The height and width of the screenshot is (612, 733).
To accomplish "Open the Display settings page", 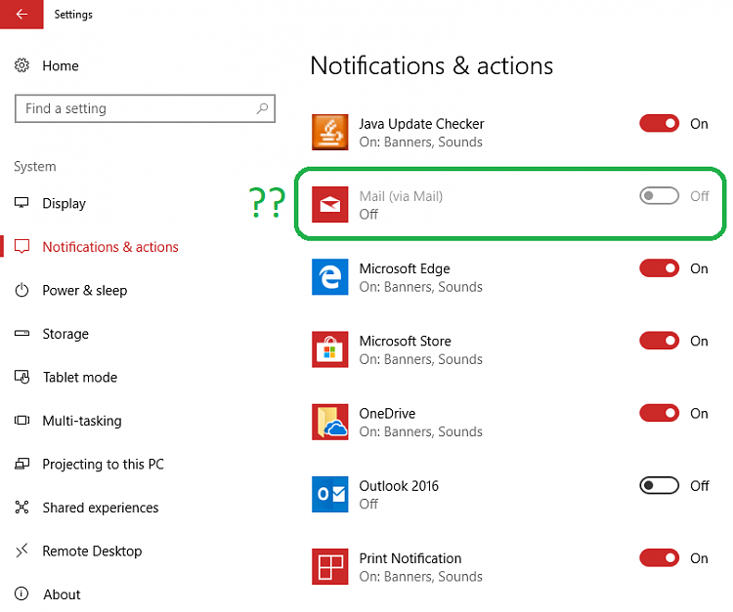I will click(x=65, y=204).
